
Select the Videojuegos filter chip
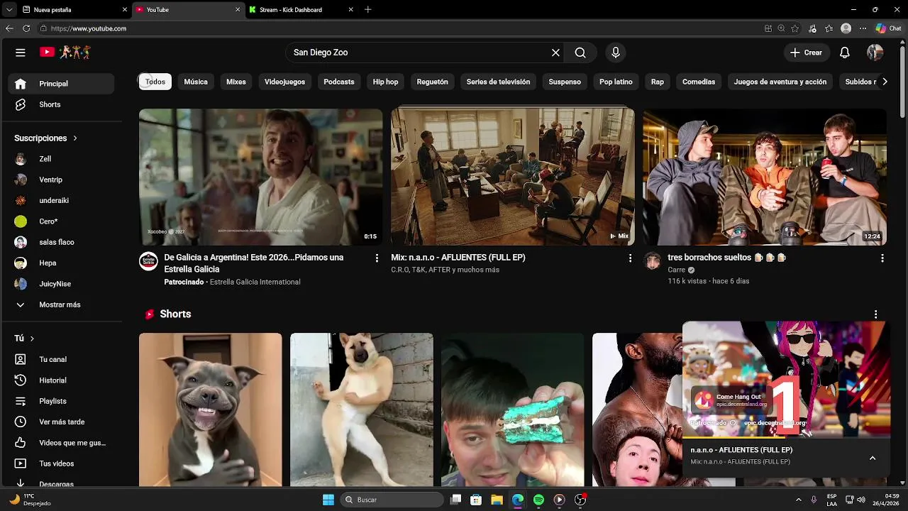(x=284, y=82)
